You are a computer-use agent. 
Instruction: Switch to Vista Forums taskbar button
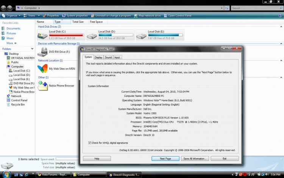53,175
